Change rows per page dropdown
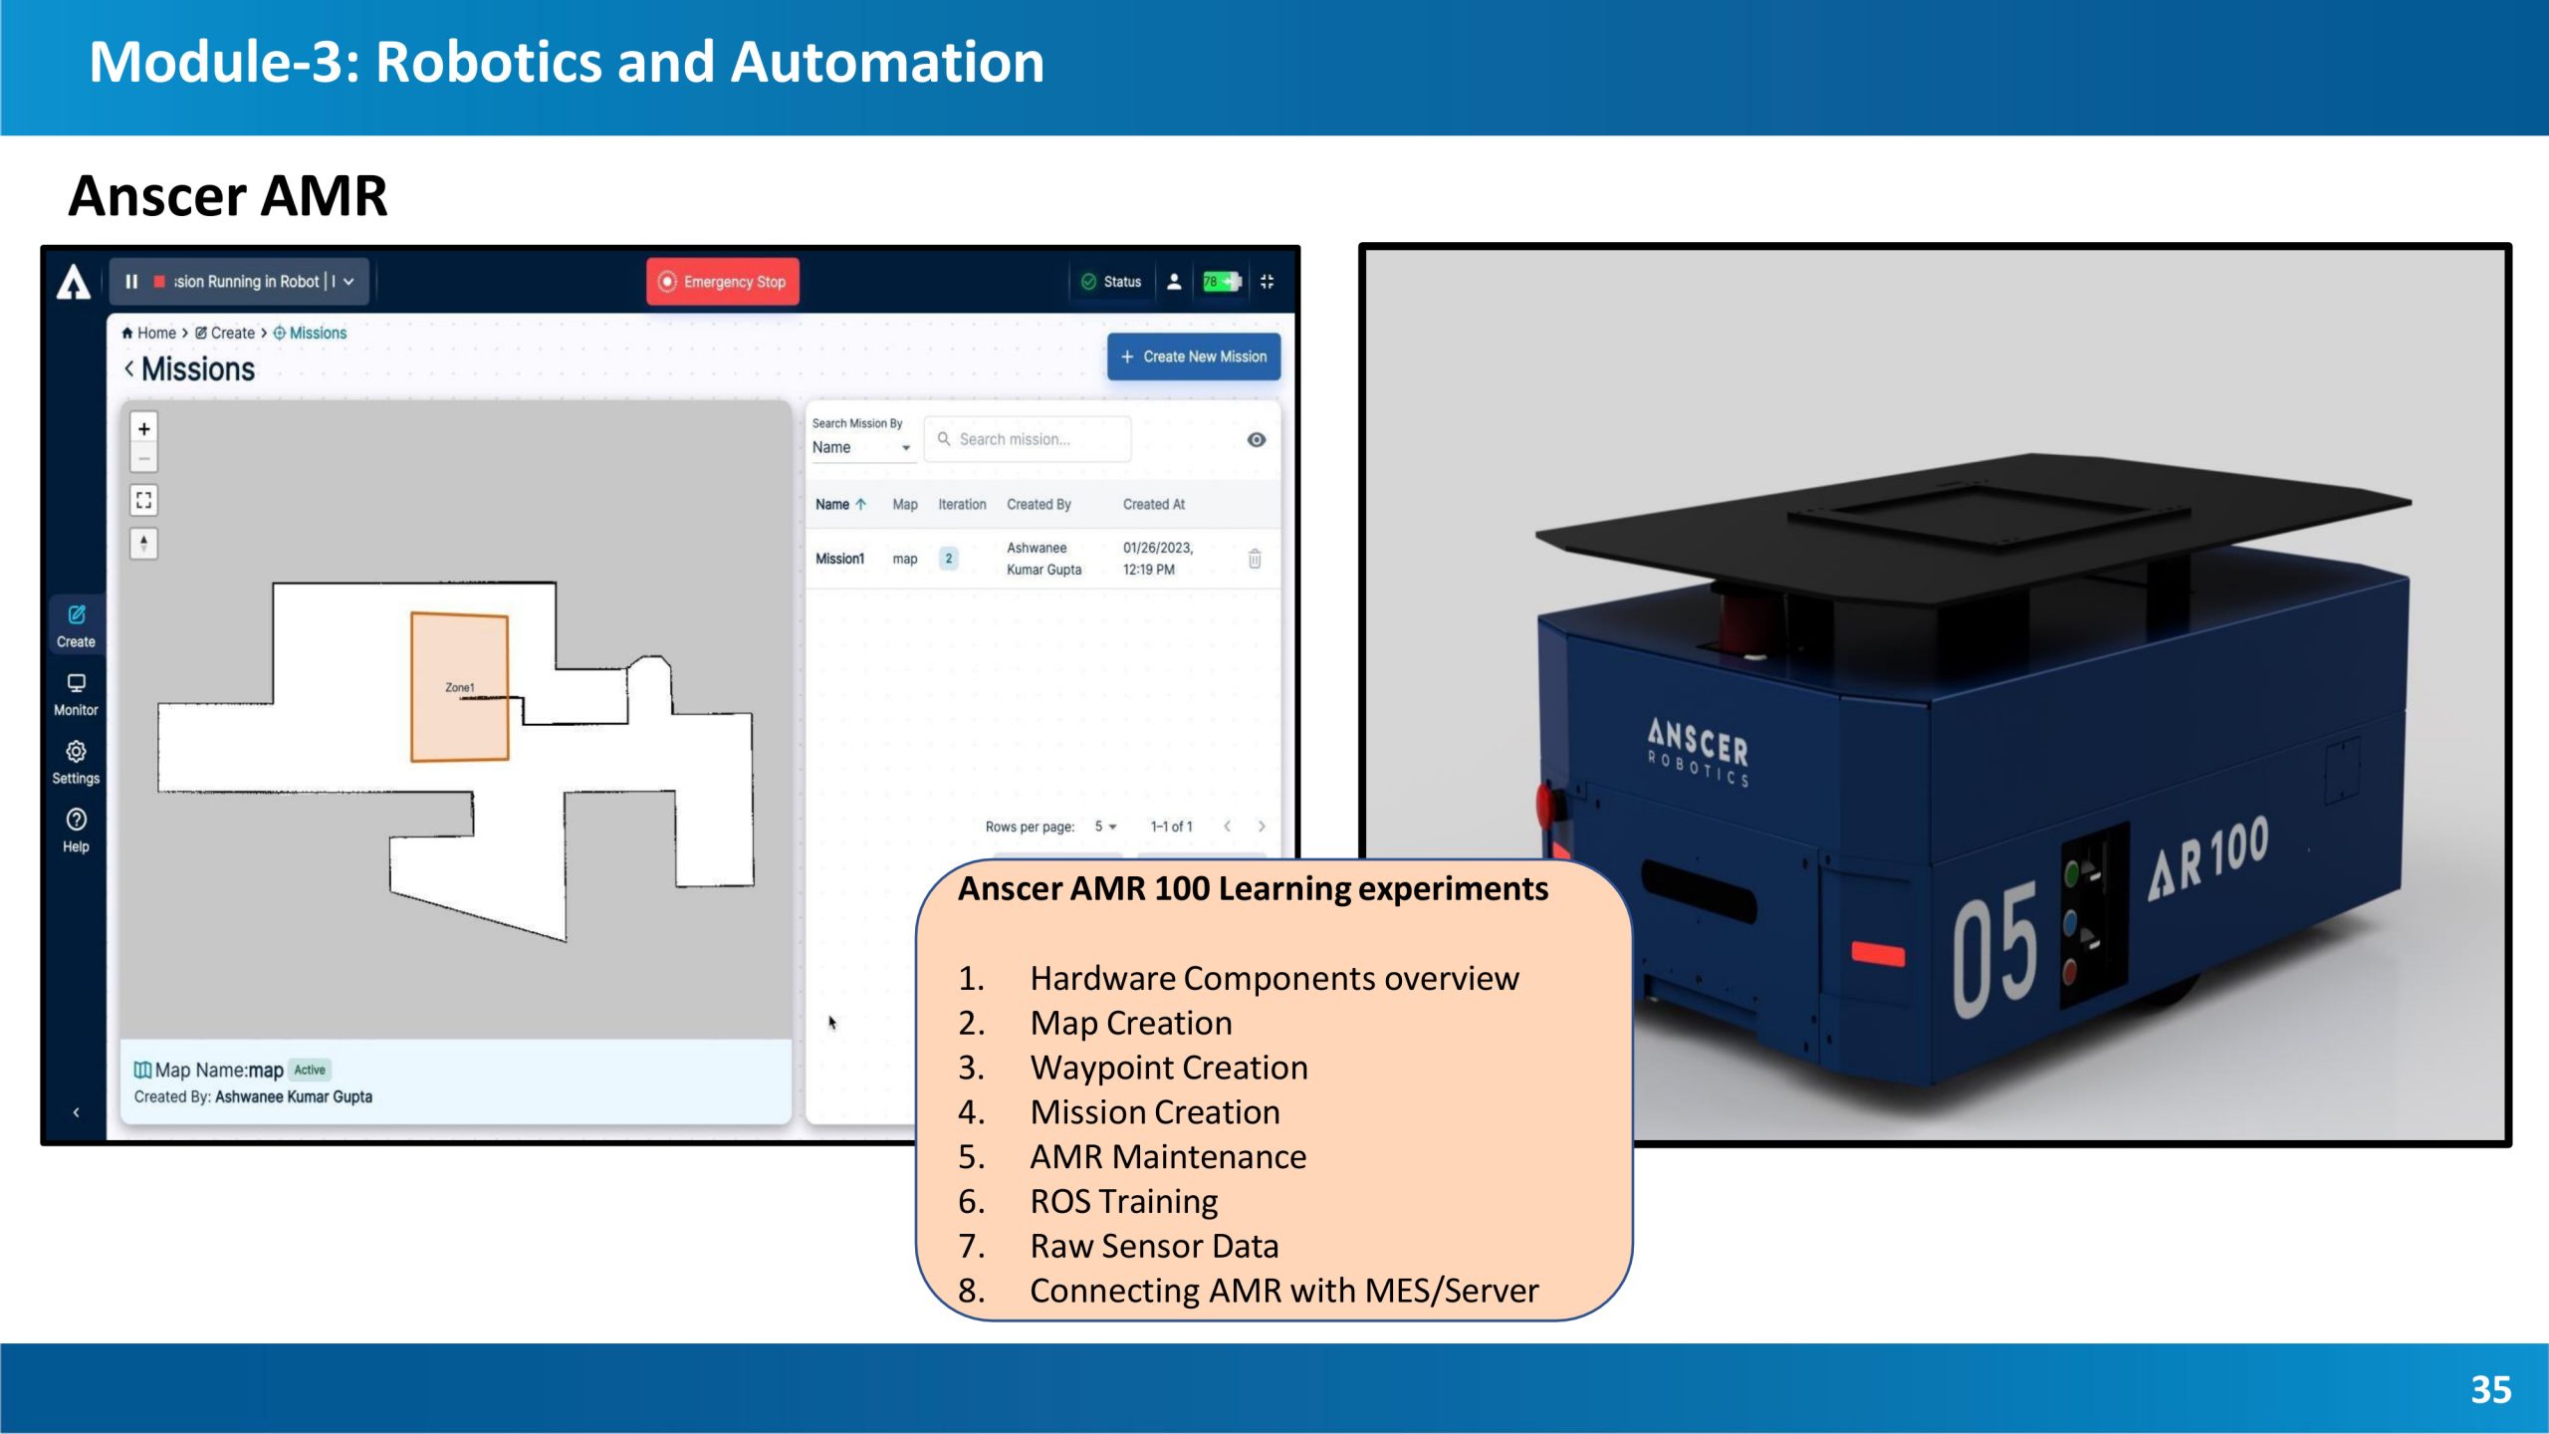This screenshot has height=1434, width=2549. 1105,827
